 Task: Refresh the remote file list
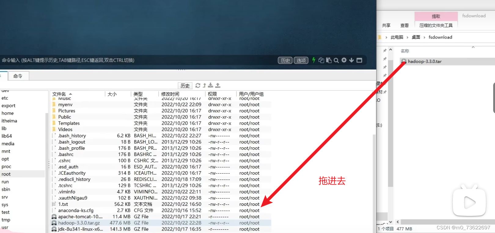point(198,86)
